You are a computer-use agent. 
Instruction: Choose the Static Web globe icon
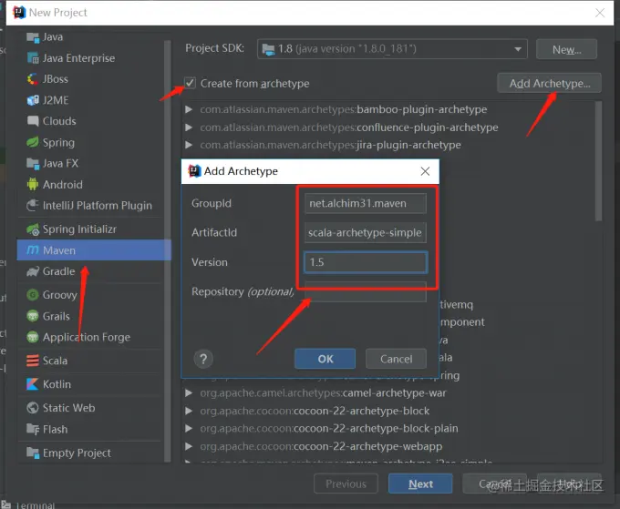(33, 408)
